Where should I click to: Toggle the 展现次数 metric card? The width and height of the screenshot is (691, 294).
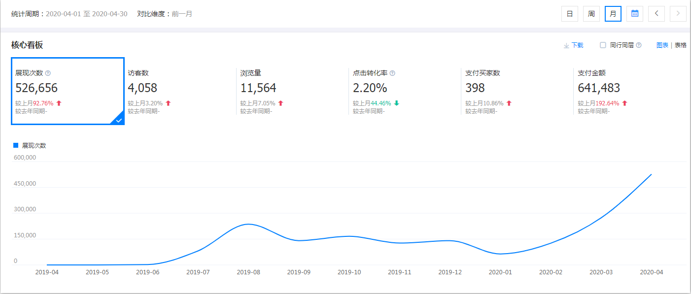click(x=68, y=91)
